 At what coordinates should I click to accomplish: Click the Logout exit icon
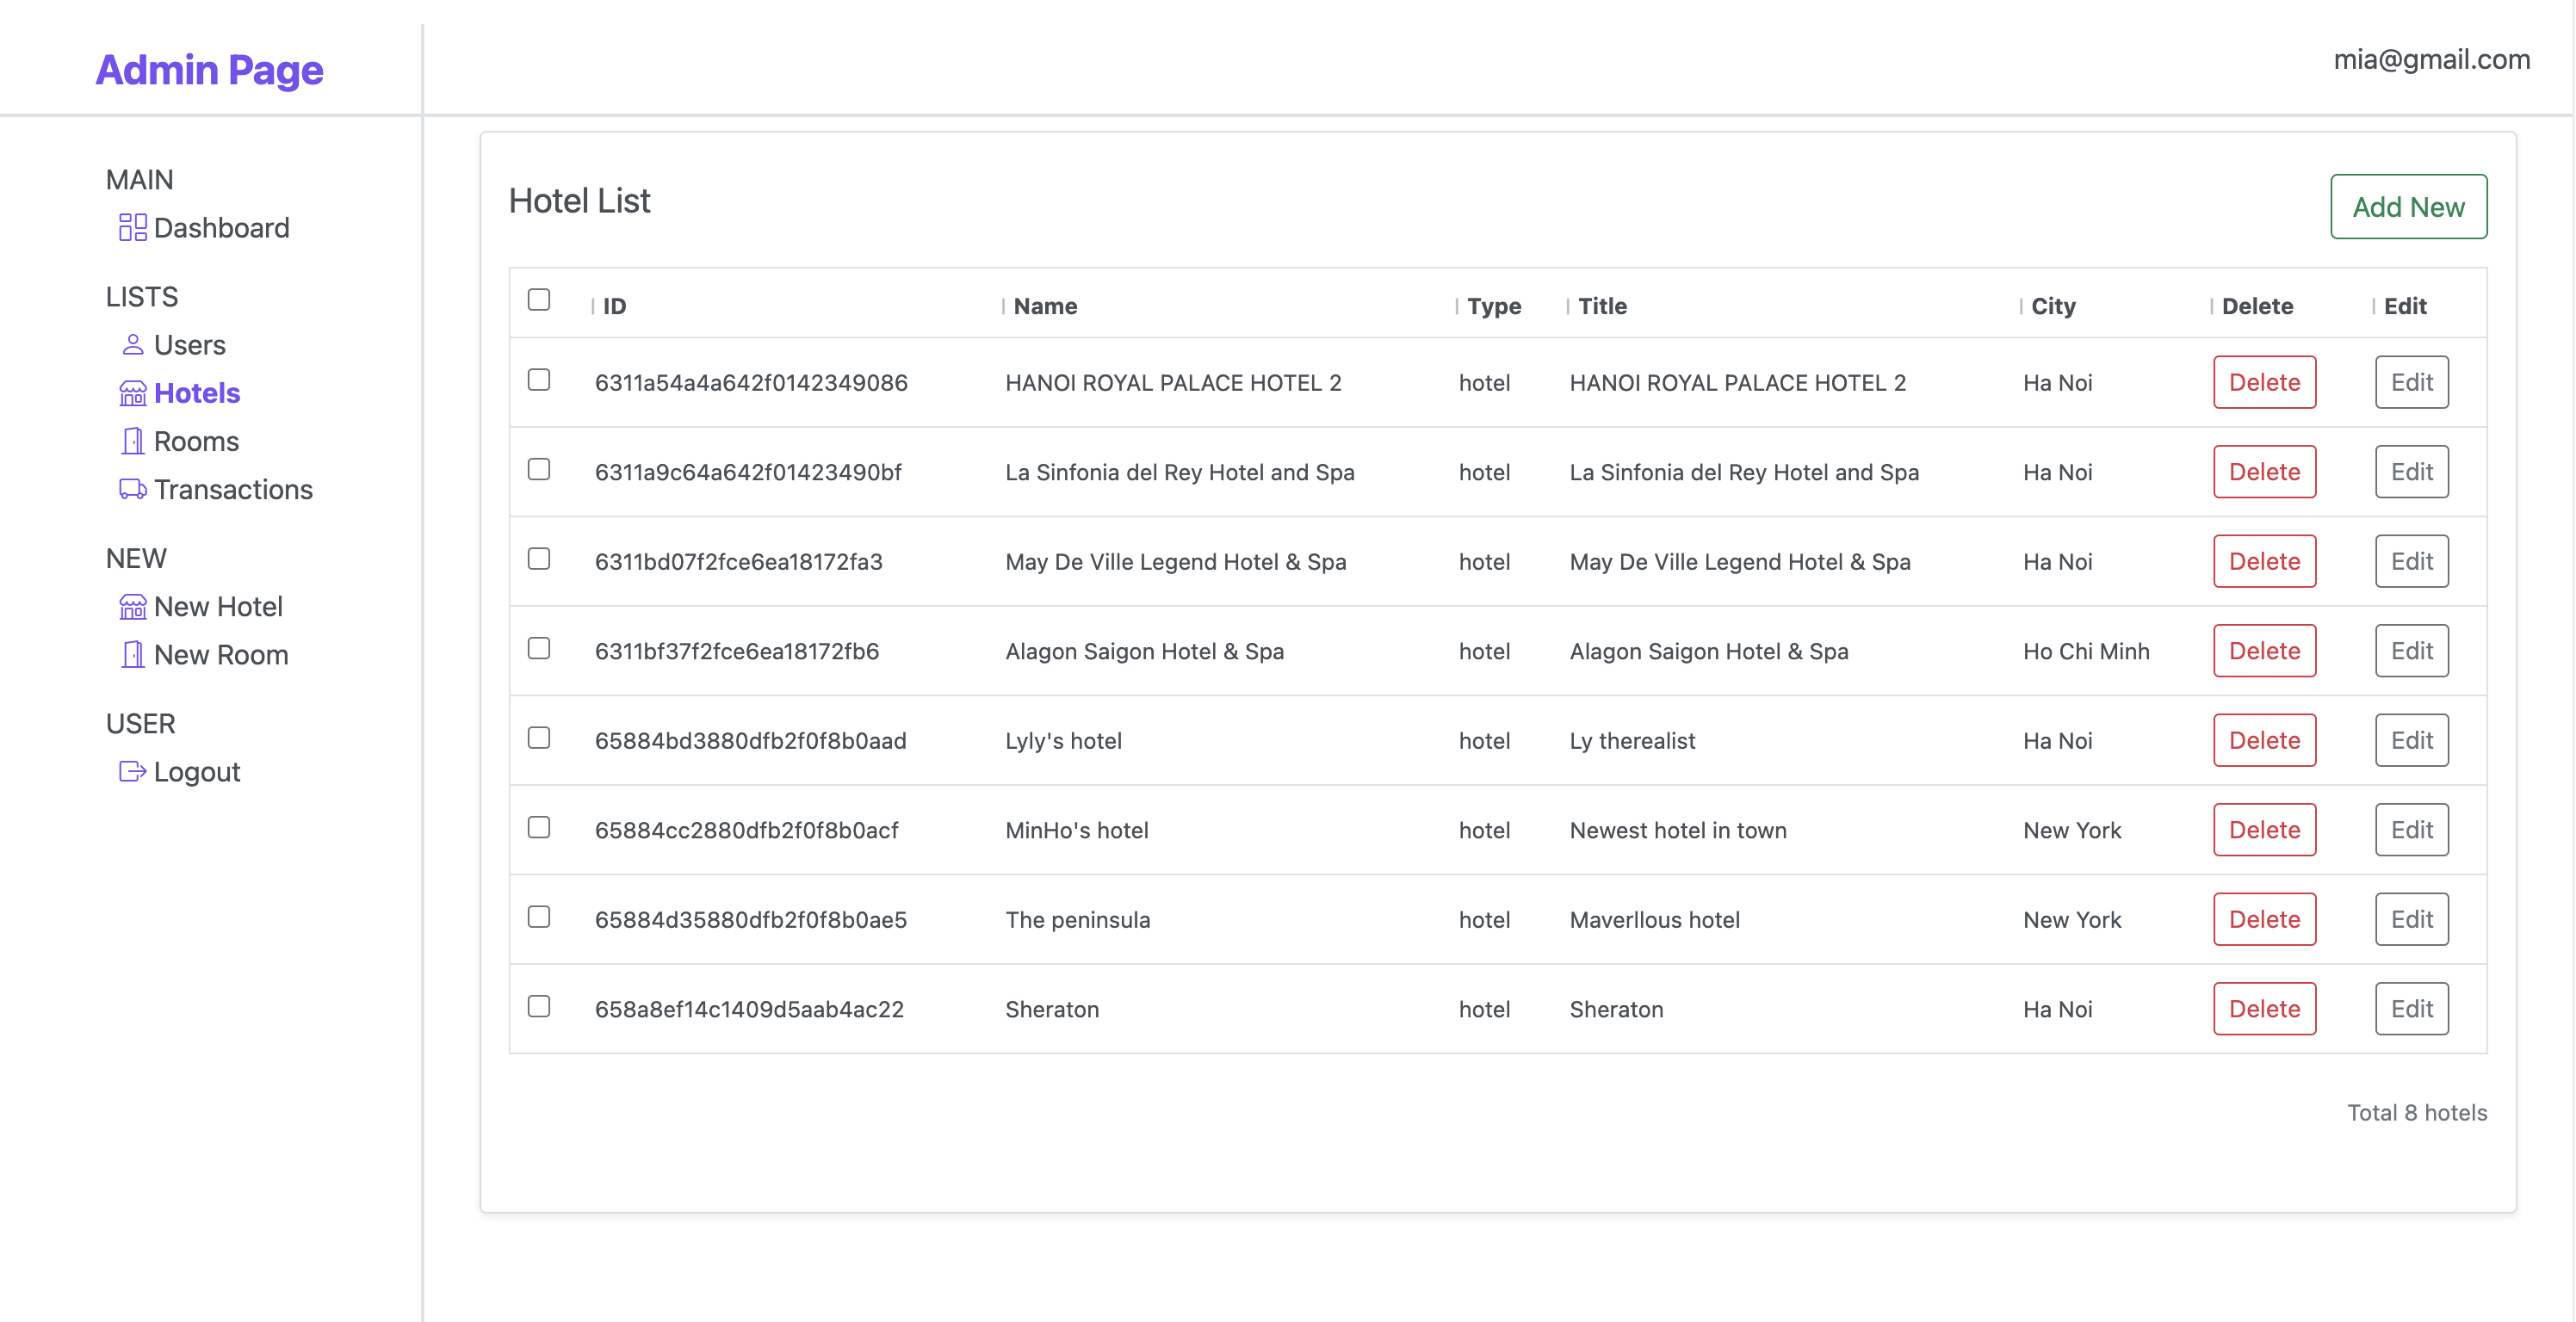coord(131,772)
